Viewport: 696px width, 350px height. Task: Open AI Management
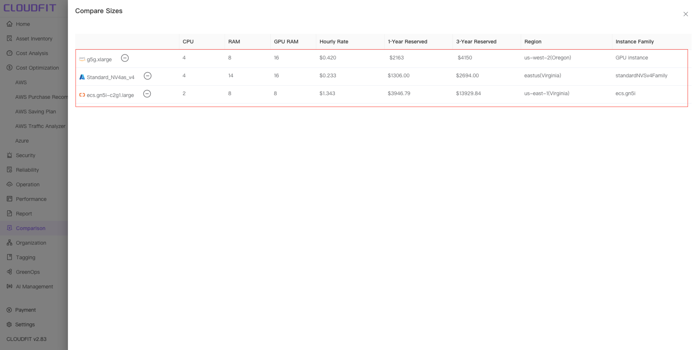(34, 287)
